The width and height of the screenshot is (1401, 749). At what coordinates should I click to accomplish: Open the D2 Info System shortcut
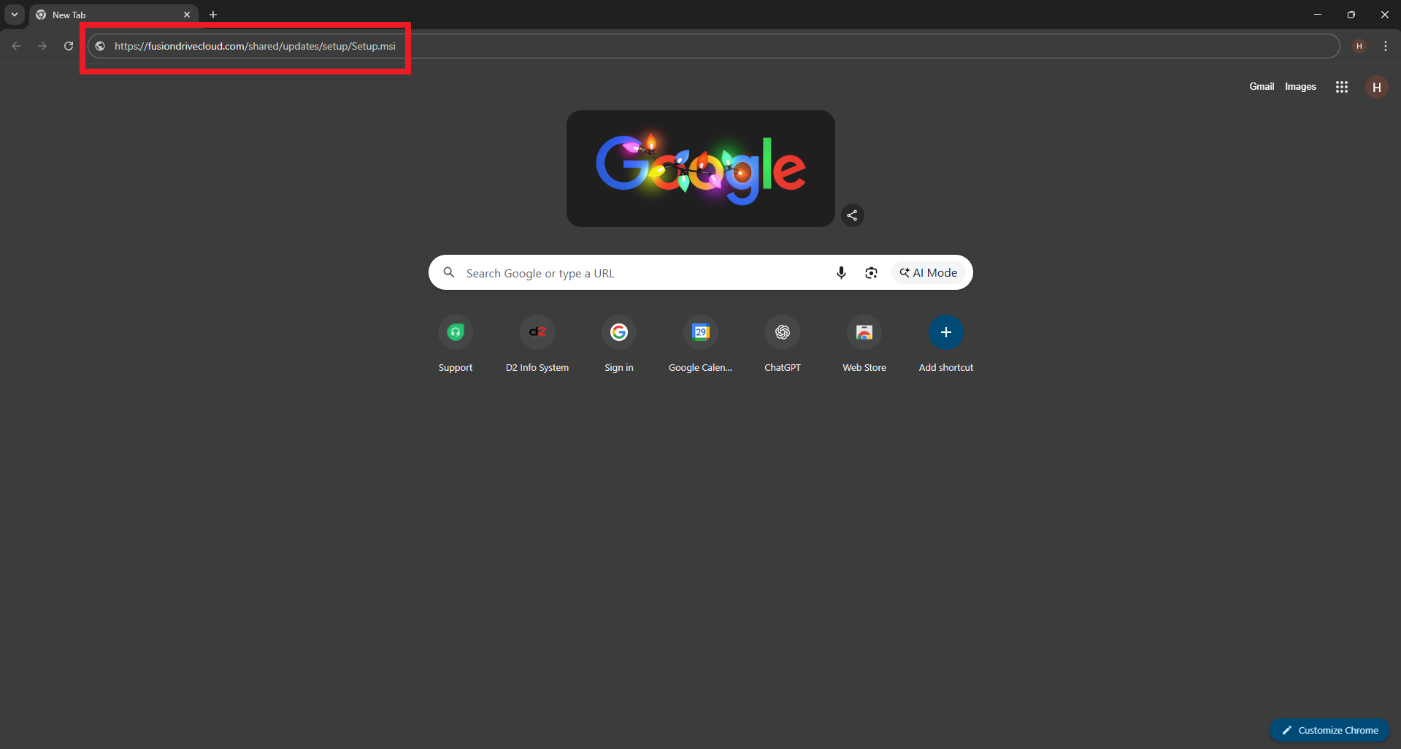[x=537, y=345]
